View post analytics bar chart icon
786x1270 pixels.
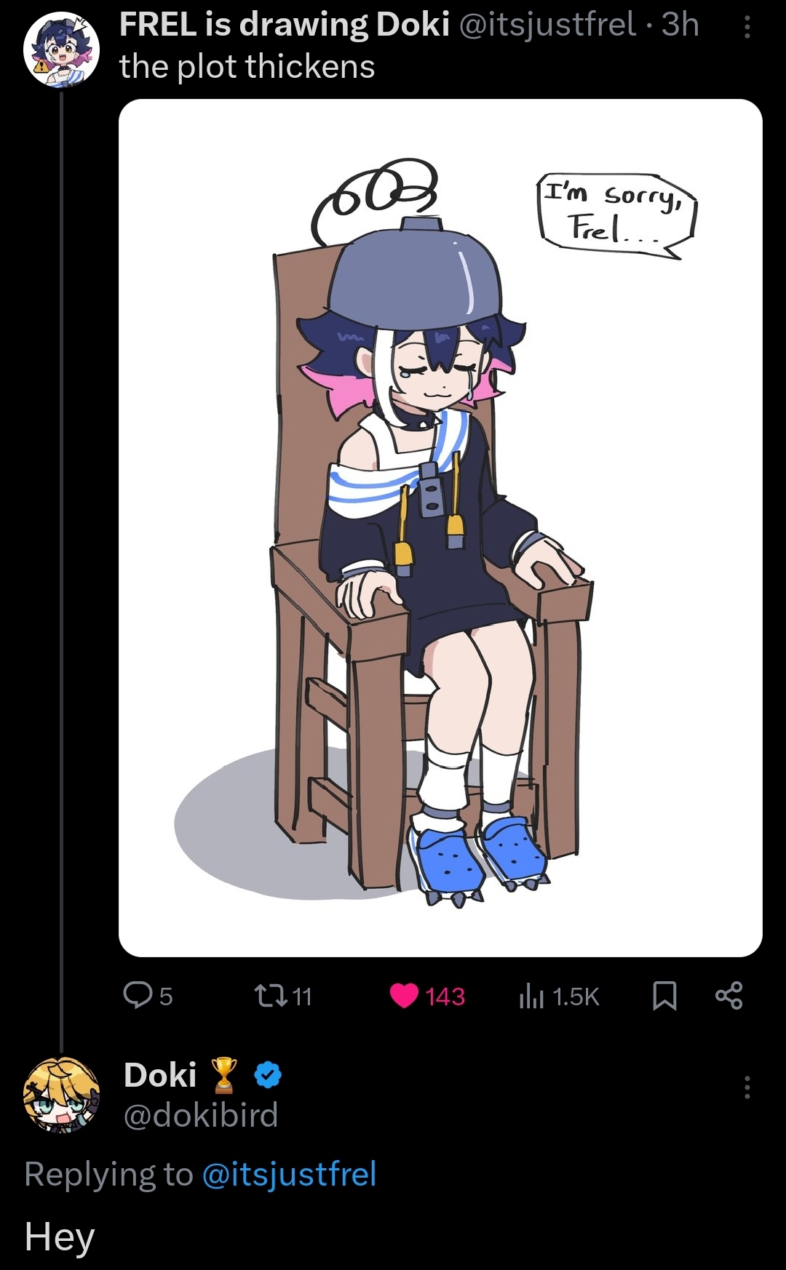(531, 996)
